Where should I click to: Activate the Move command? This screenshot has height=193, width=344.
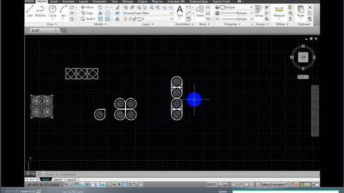pos(87,7)
